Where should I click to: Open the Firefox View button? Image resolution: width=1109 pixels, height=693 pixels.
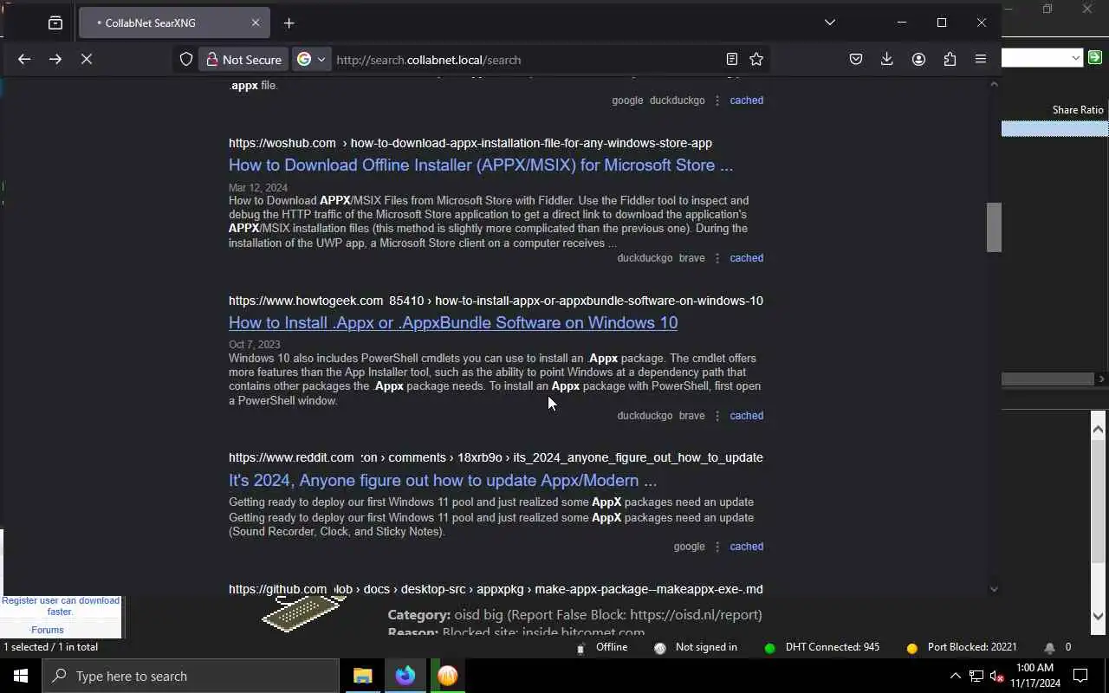(x=55, y=23)
